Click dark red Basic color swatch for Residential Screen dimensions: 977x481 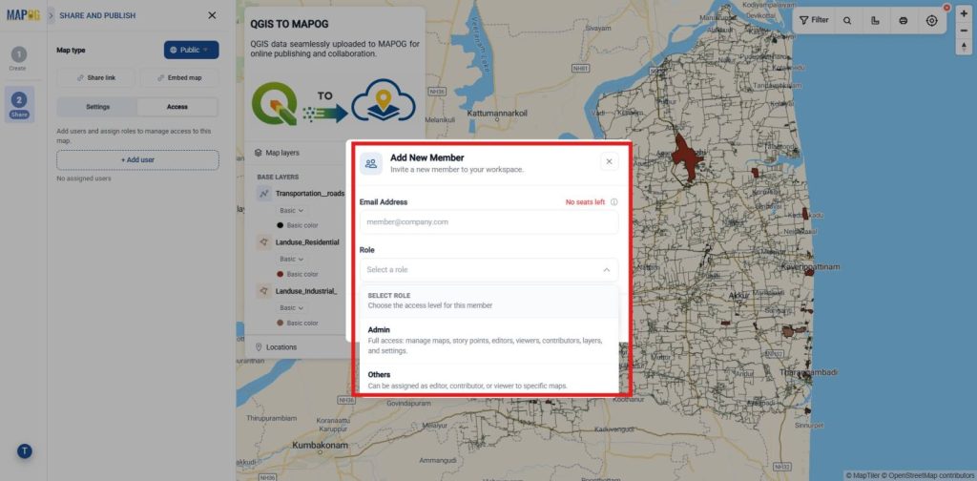[281, 274]
